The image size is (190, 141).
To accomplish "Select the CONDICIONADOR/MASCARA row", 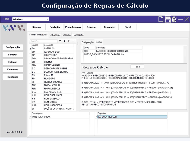I will click(x=52, y=59).
